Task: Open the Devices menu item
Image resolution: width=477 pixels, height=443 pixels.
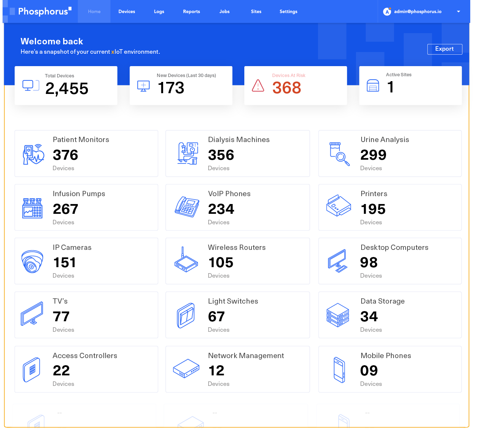Action: [x=127, y=12]
